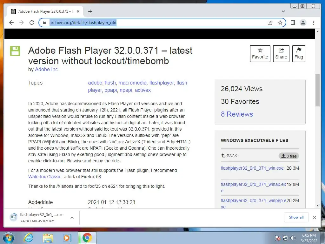Download flashplayer32_0r0_371_winpep.exe

pyautogui.click(x=254, y=204)
